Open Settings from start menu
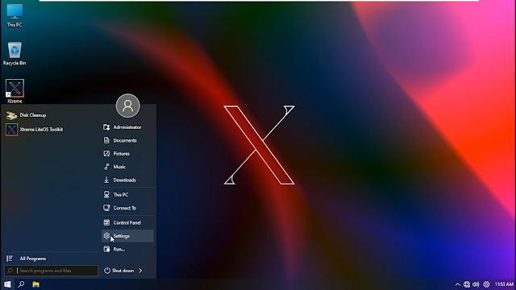This screenshot has width=516, height=290. point(127,236)
